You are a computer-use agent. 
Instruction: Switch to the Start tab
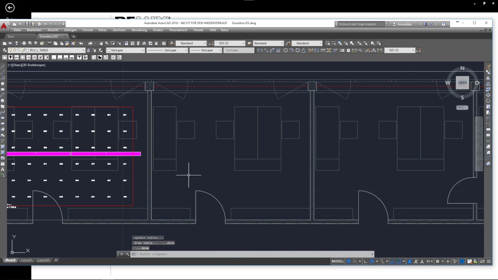[11, 37]
